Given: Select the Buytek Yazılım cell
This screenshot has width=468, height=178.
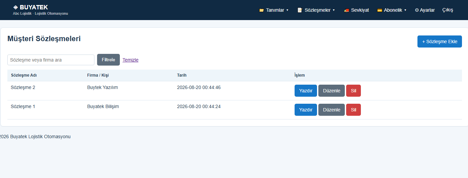Looking at the screenshot, I should 102,87.
